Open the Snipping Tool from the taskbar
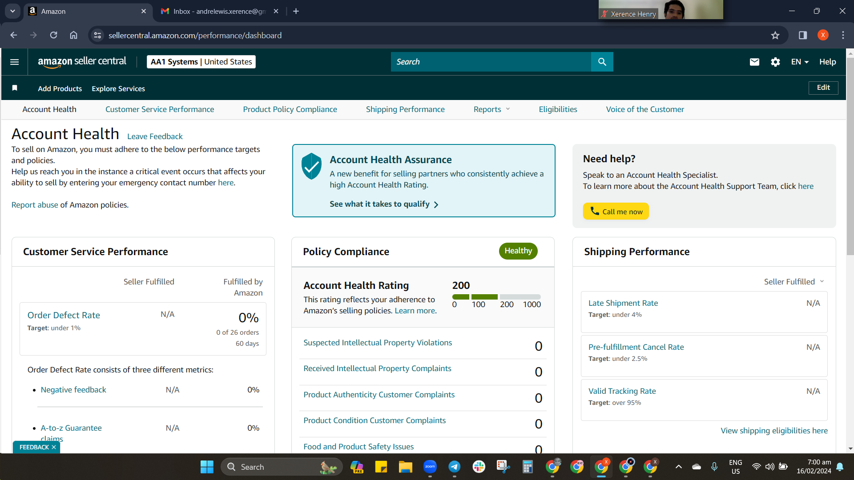Viewport: 854px width, 480px height. [503, 467]
